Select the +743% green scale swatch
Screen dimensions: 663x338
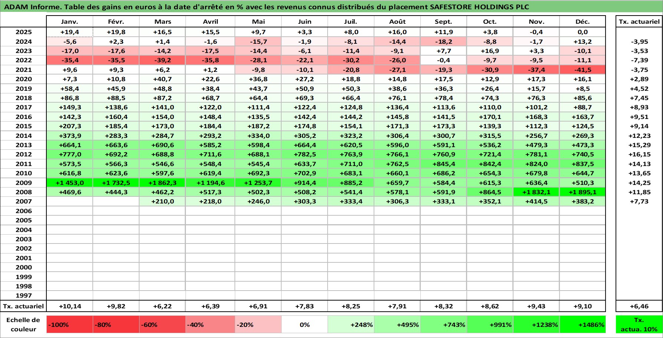(444, 325)
